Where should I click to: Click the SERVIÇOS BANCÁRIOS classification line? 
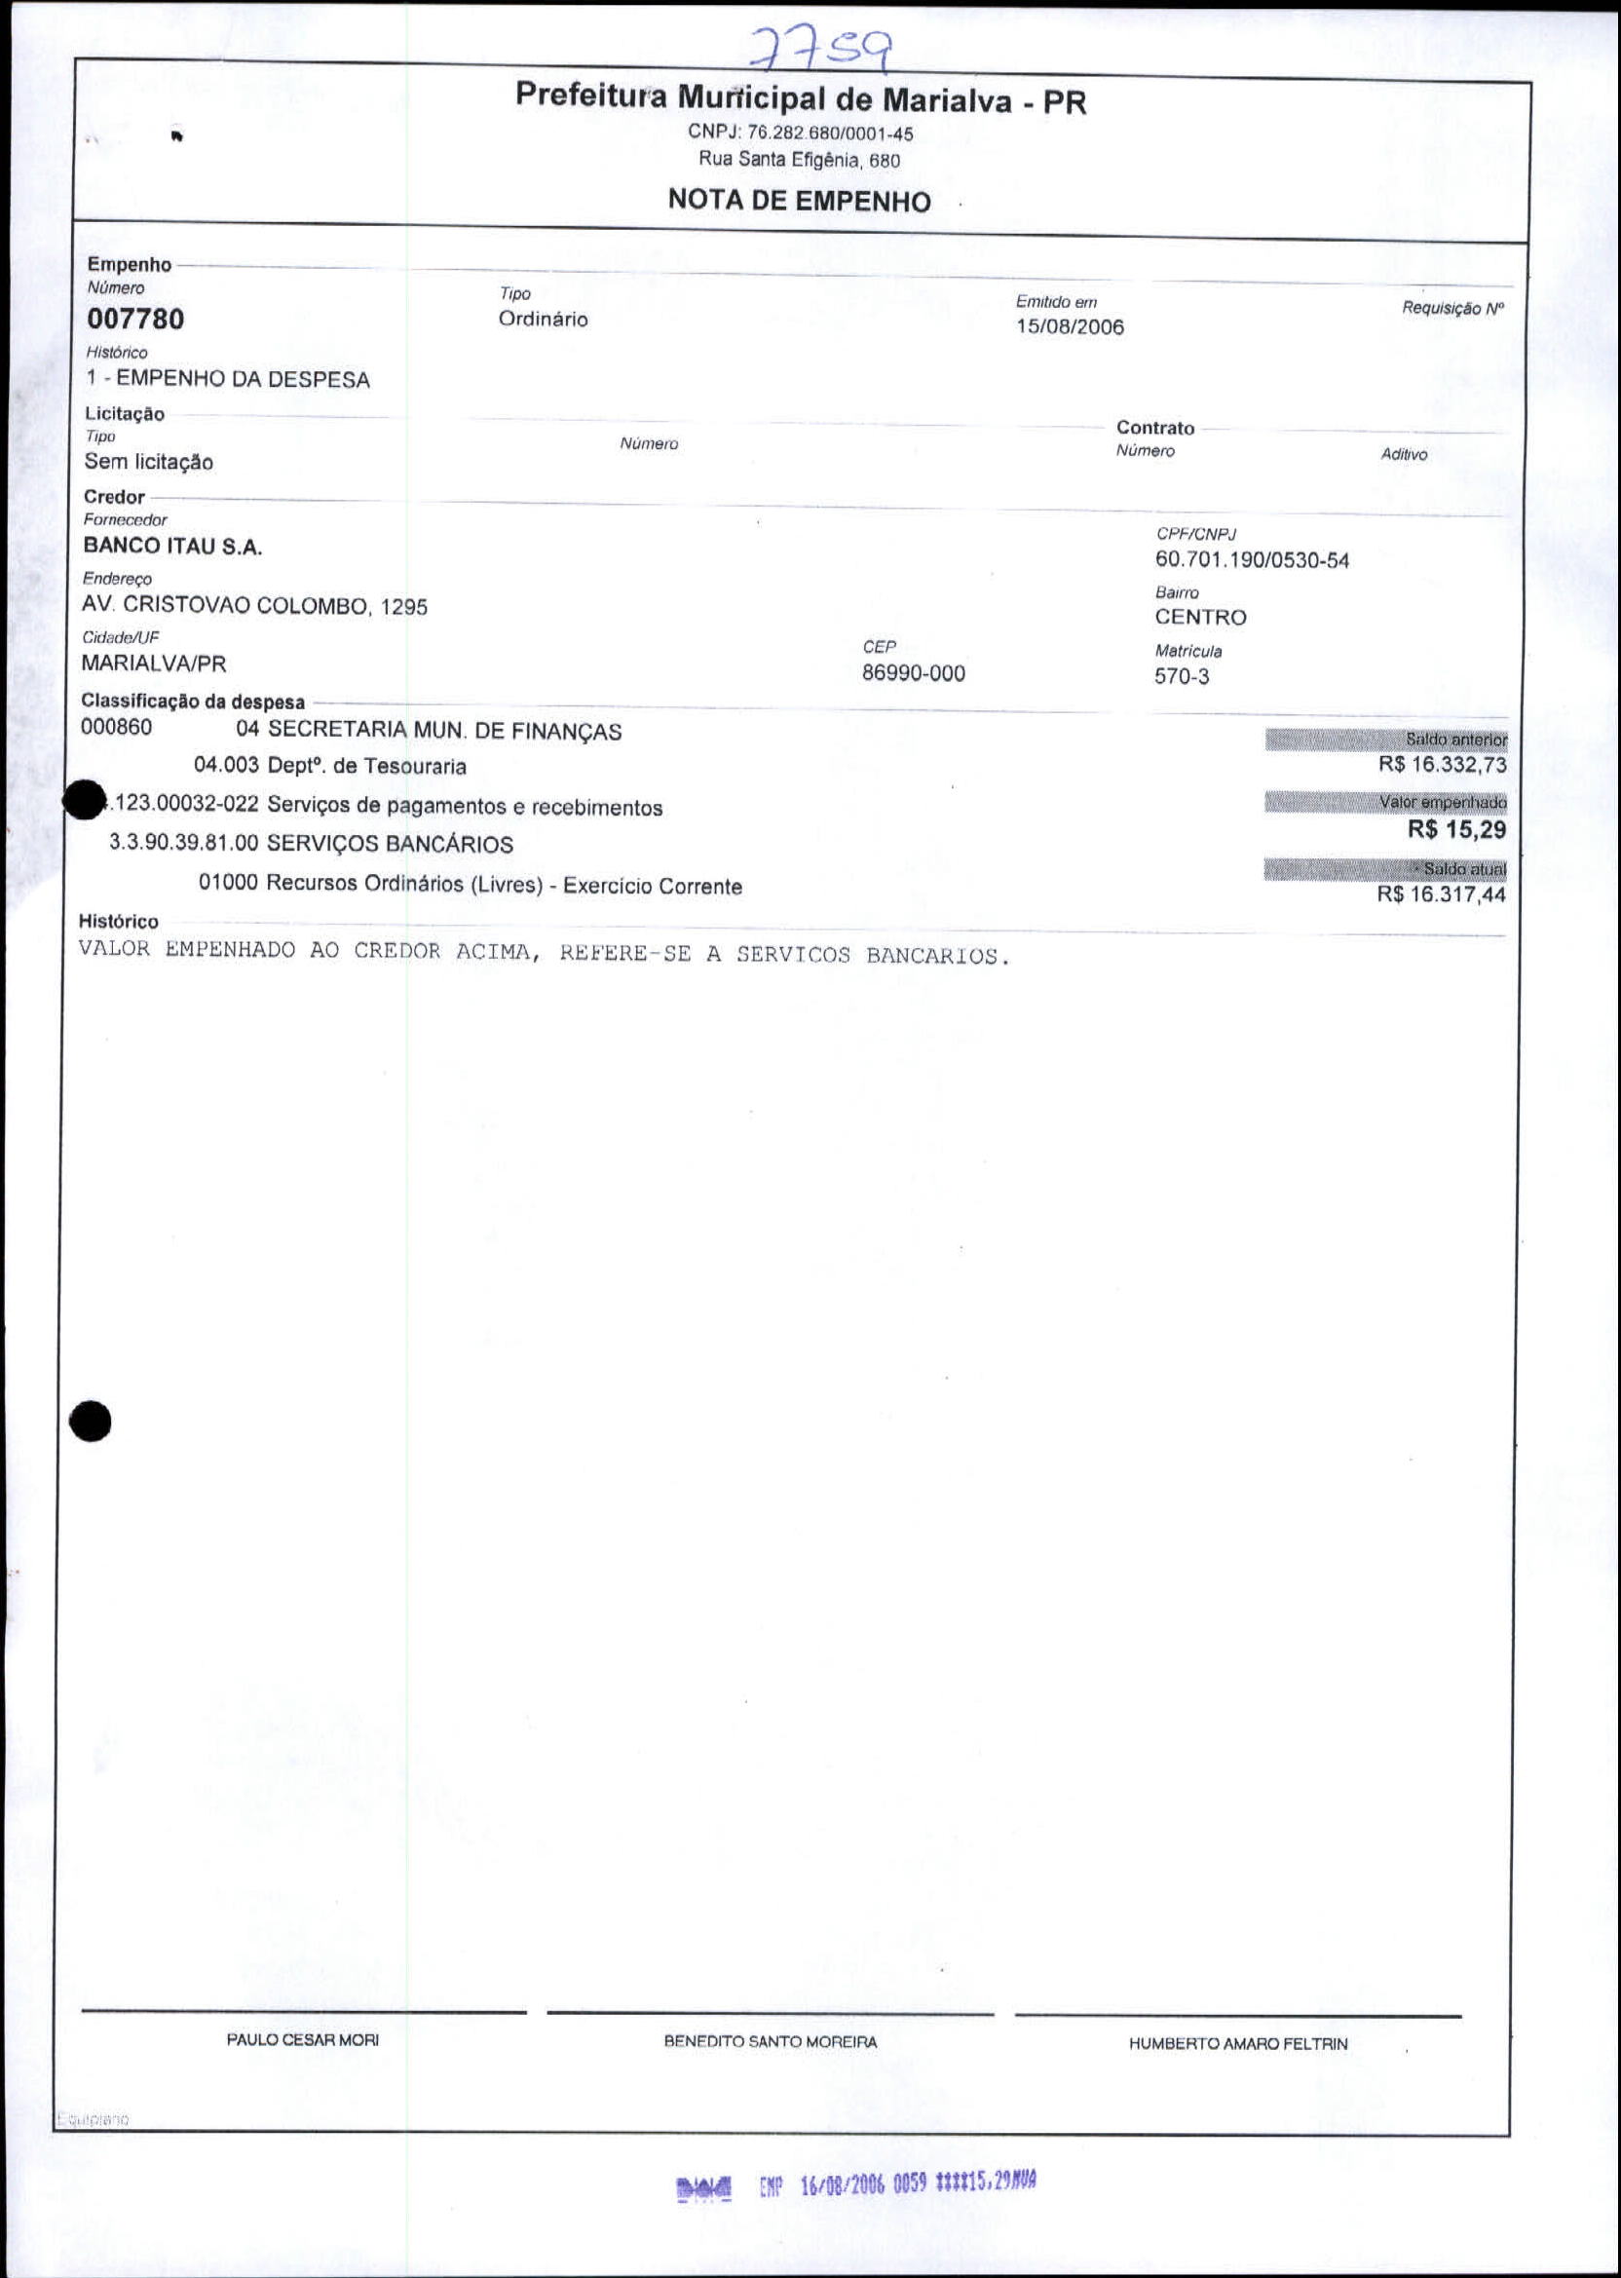coord(311,845)
